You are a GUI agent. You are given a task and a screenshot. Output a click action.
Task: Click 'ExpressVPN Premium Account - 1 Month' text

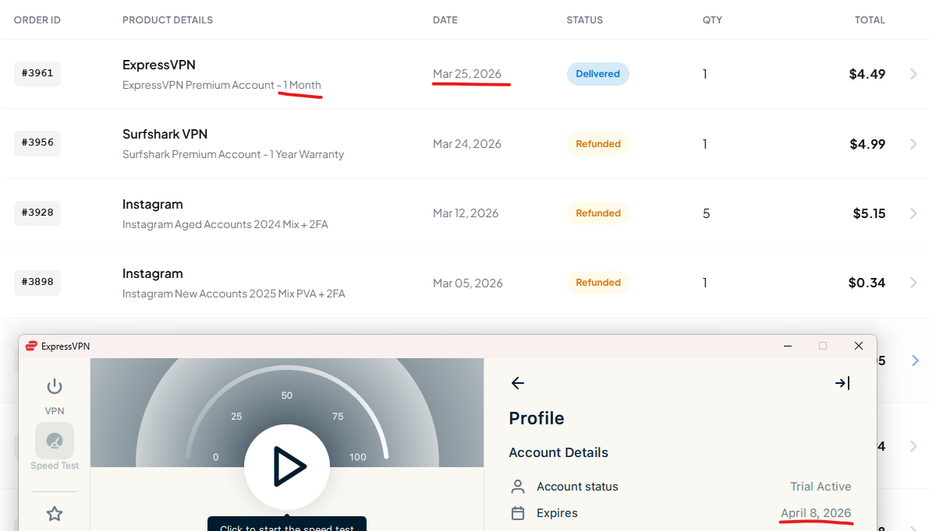[x=222, y=85]
